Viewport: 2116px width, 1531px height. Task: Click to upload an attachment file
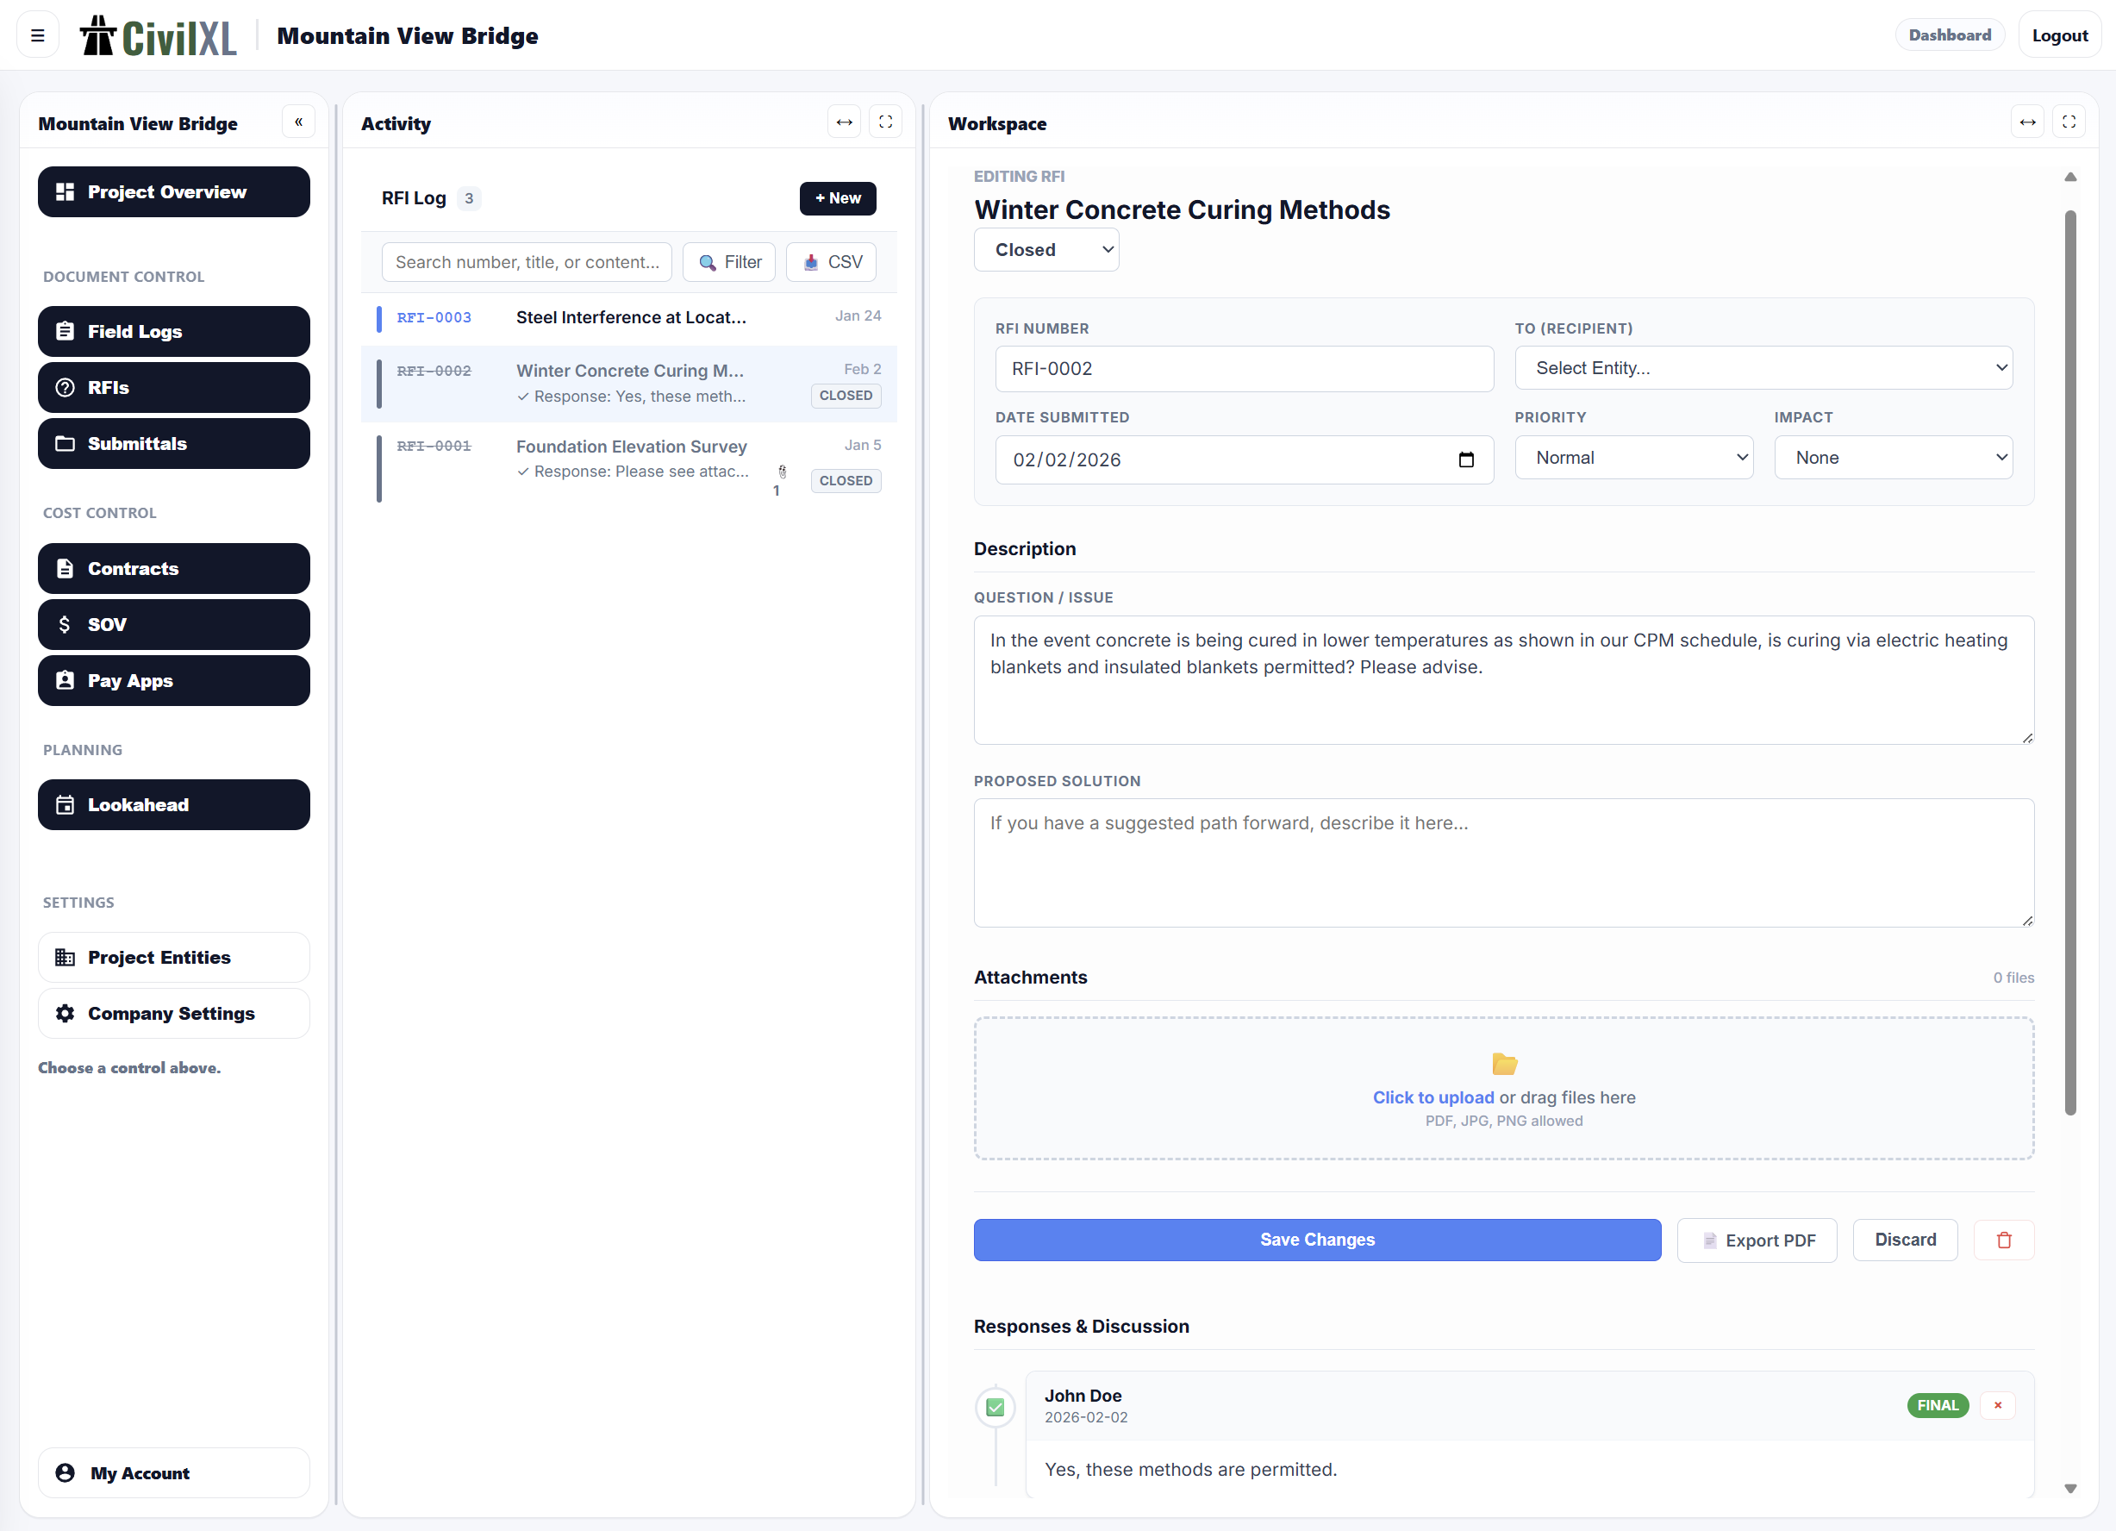pos(1433,1097)
